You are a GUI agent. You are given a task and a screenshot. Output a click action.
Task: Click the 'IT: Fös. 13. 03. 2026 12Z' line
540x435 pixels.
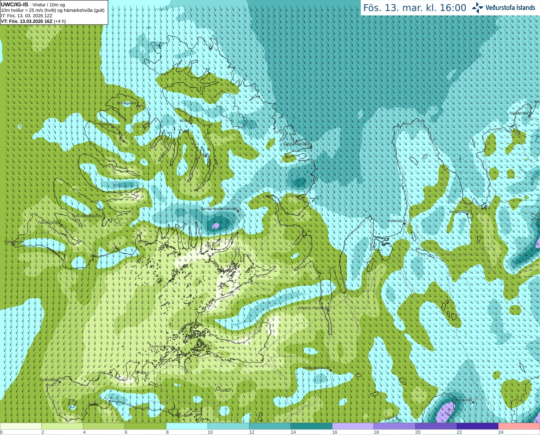pos(27,16)
